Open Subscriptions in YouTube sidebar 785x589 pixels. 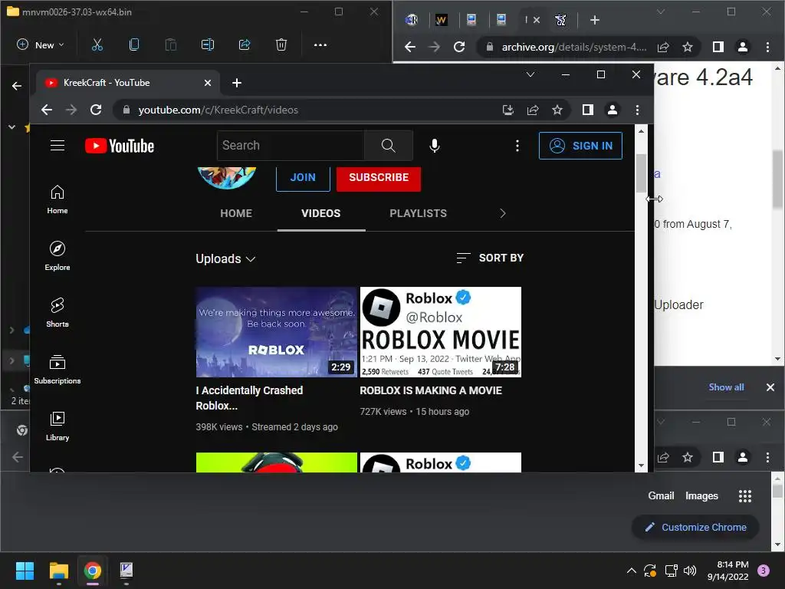tap(57, 369)
